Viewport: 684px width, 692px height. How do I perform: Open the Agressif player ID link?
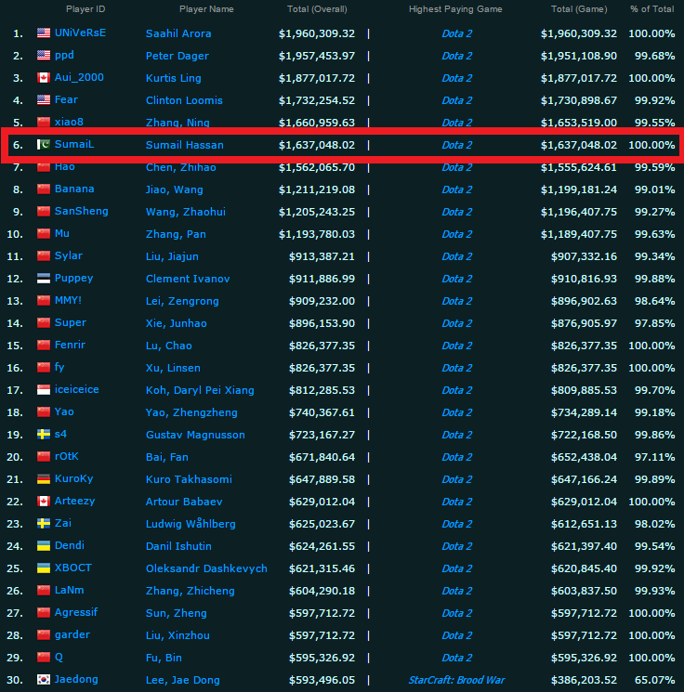coord(76,612)
